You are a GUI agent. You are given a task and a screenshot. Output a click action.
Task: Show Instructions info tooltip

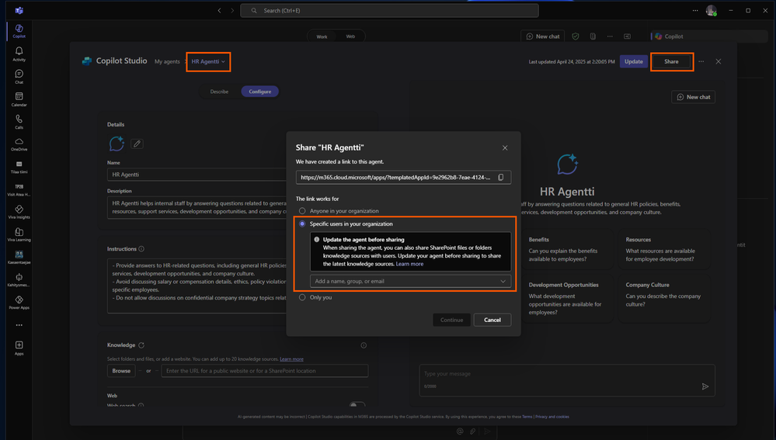(x=141, y=248)
